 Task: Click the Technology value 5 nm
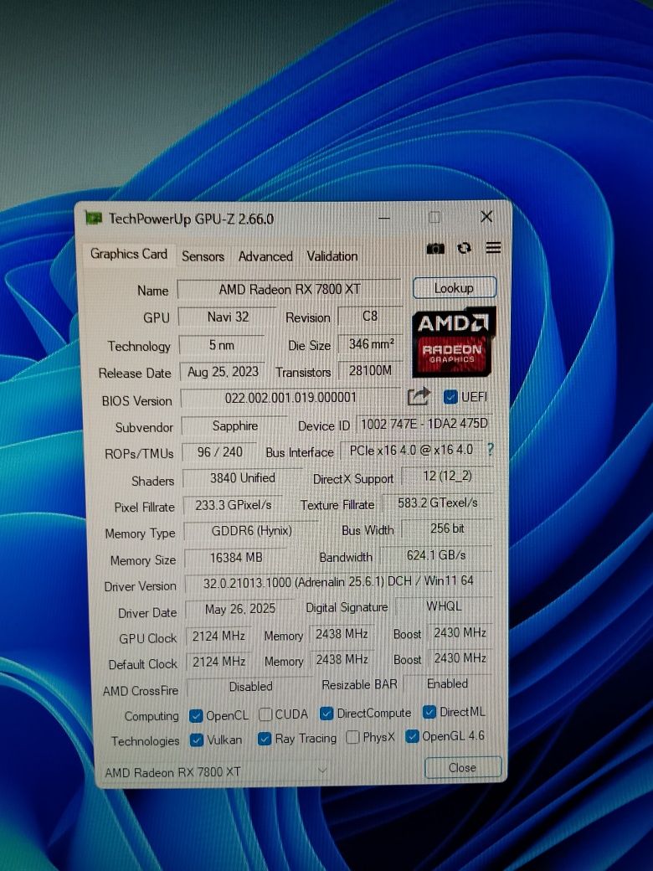pyautogui.click(x=221, y=345)
